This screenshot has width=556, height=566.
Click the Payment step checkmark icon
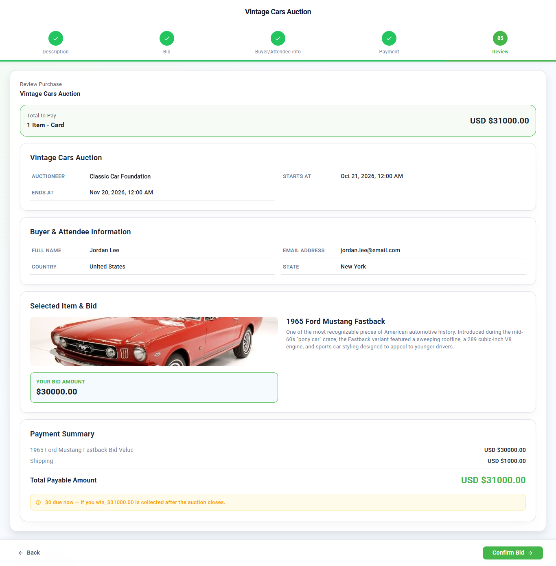tap(389, 38)
